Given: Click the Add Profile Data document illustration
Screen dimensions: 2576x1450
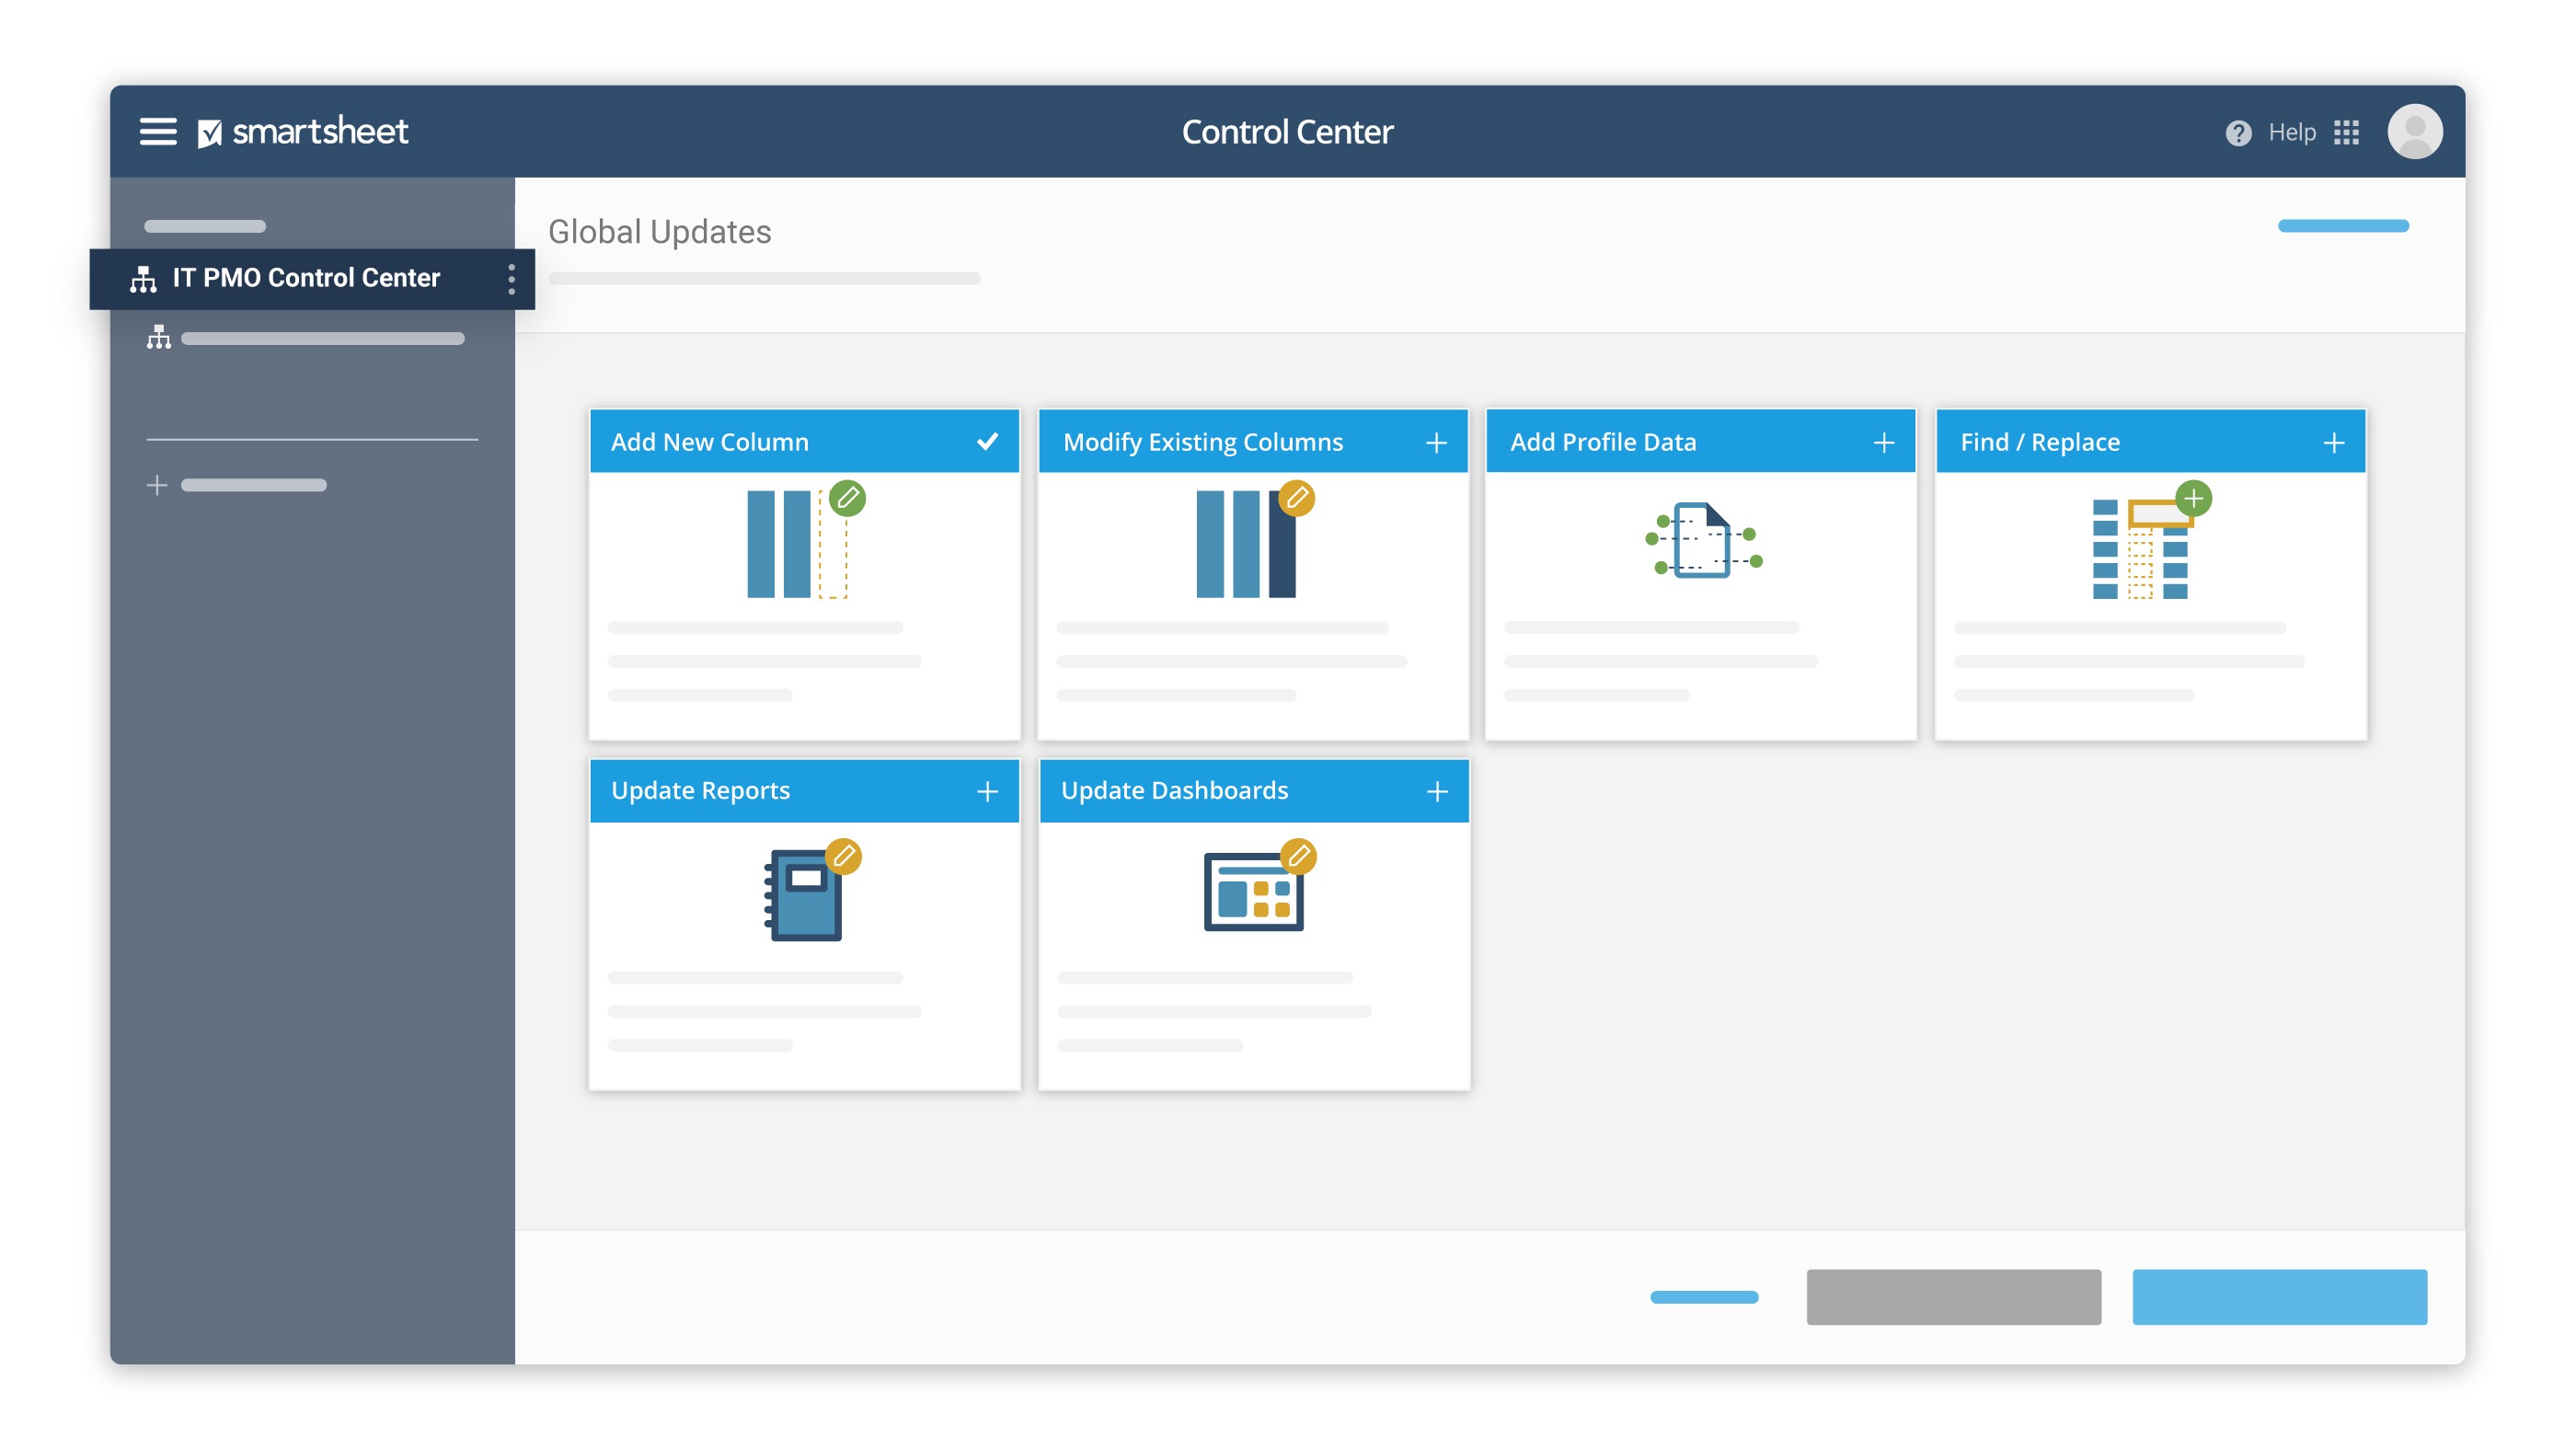Looking at the screenshot, I should coord(1702,540).
